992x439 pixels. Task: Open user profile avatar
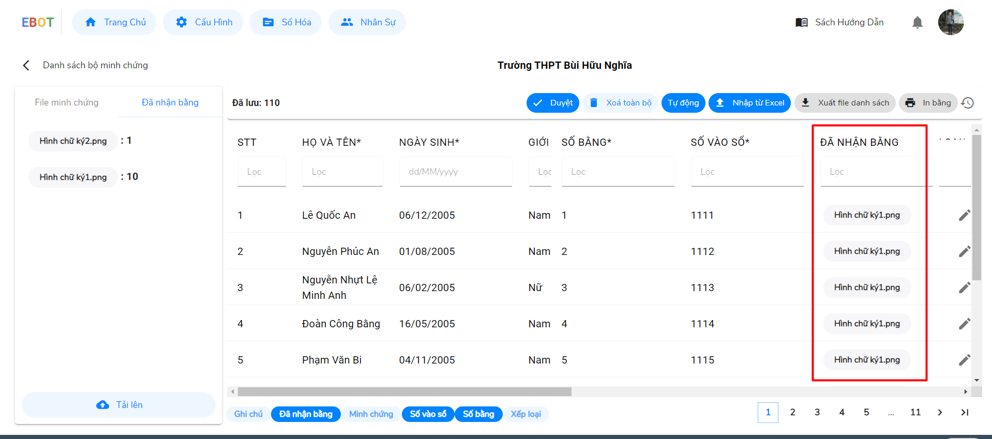click(x=951, y=22)
